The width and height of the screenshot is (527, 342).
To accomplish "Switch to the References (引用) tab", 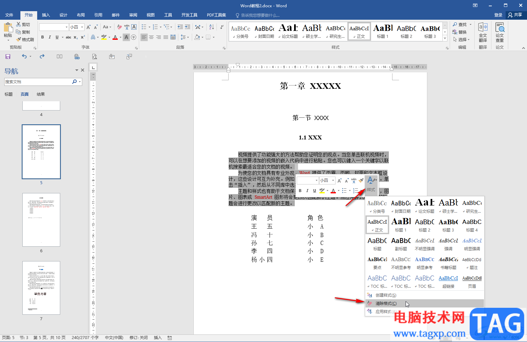I will pyautogui.click(x=98, y=15).
